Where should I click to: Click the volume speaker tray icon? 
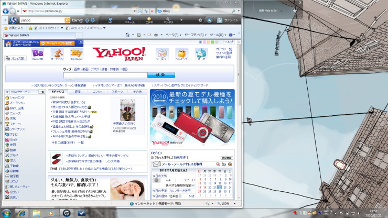[358, 213]
